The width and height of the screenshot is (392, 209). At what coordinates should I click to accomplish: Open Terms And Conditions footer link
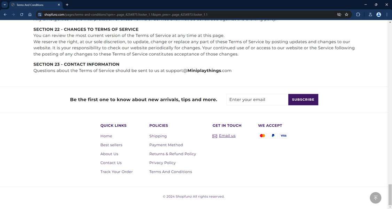171,172
